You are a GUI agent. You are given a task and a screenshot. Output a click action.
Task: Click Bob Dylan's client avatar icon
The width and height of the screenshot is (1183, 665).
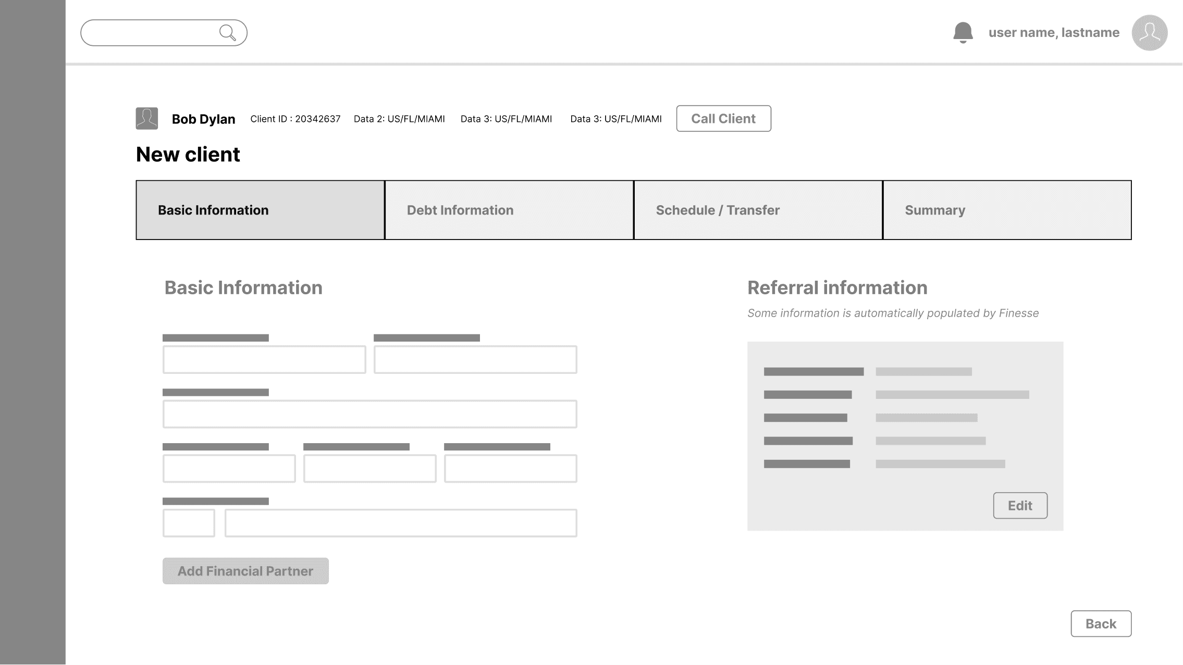pos(147,119)
